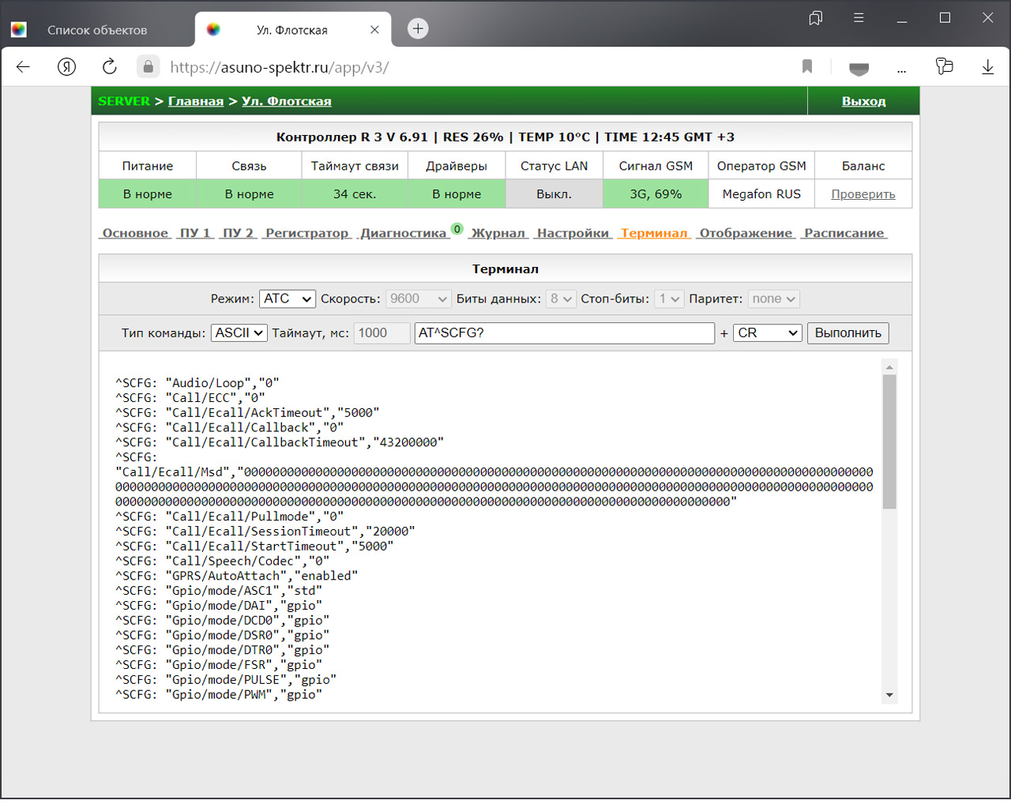Open the Регистратор tab
The height and width of the screenshot is (804, 1011).
pos(307,233)
